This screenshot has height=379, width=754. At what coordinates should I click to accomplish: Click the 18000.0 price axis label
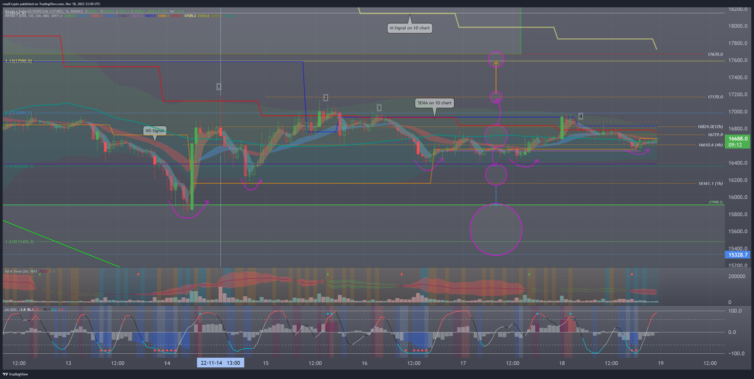(738, 26)
